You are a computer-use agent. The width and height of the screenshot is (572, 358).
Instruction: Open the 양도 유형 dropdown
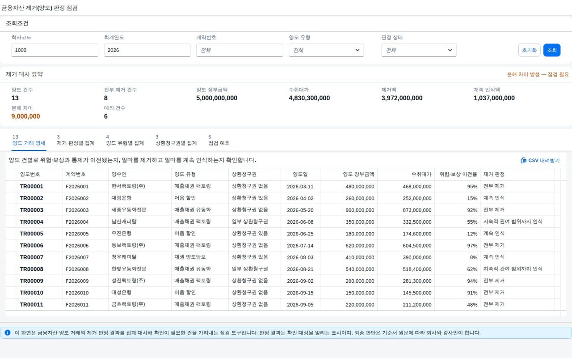click(326, 50)
